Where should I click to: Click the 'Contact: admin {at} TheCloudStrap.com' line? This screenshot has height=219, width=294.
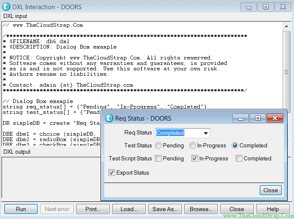[x=68, y=85]
